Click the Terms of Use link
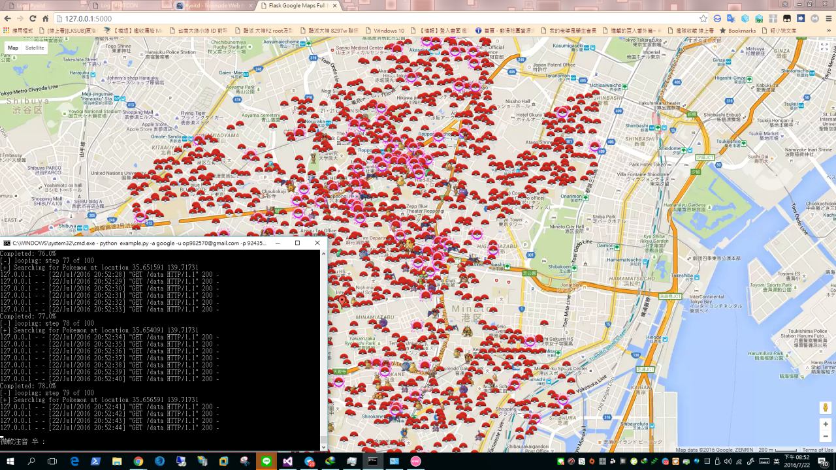 click(x=818, y=450)
